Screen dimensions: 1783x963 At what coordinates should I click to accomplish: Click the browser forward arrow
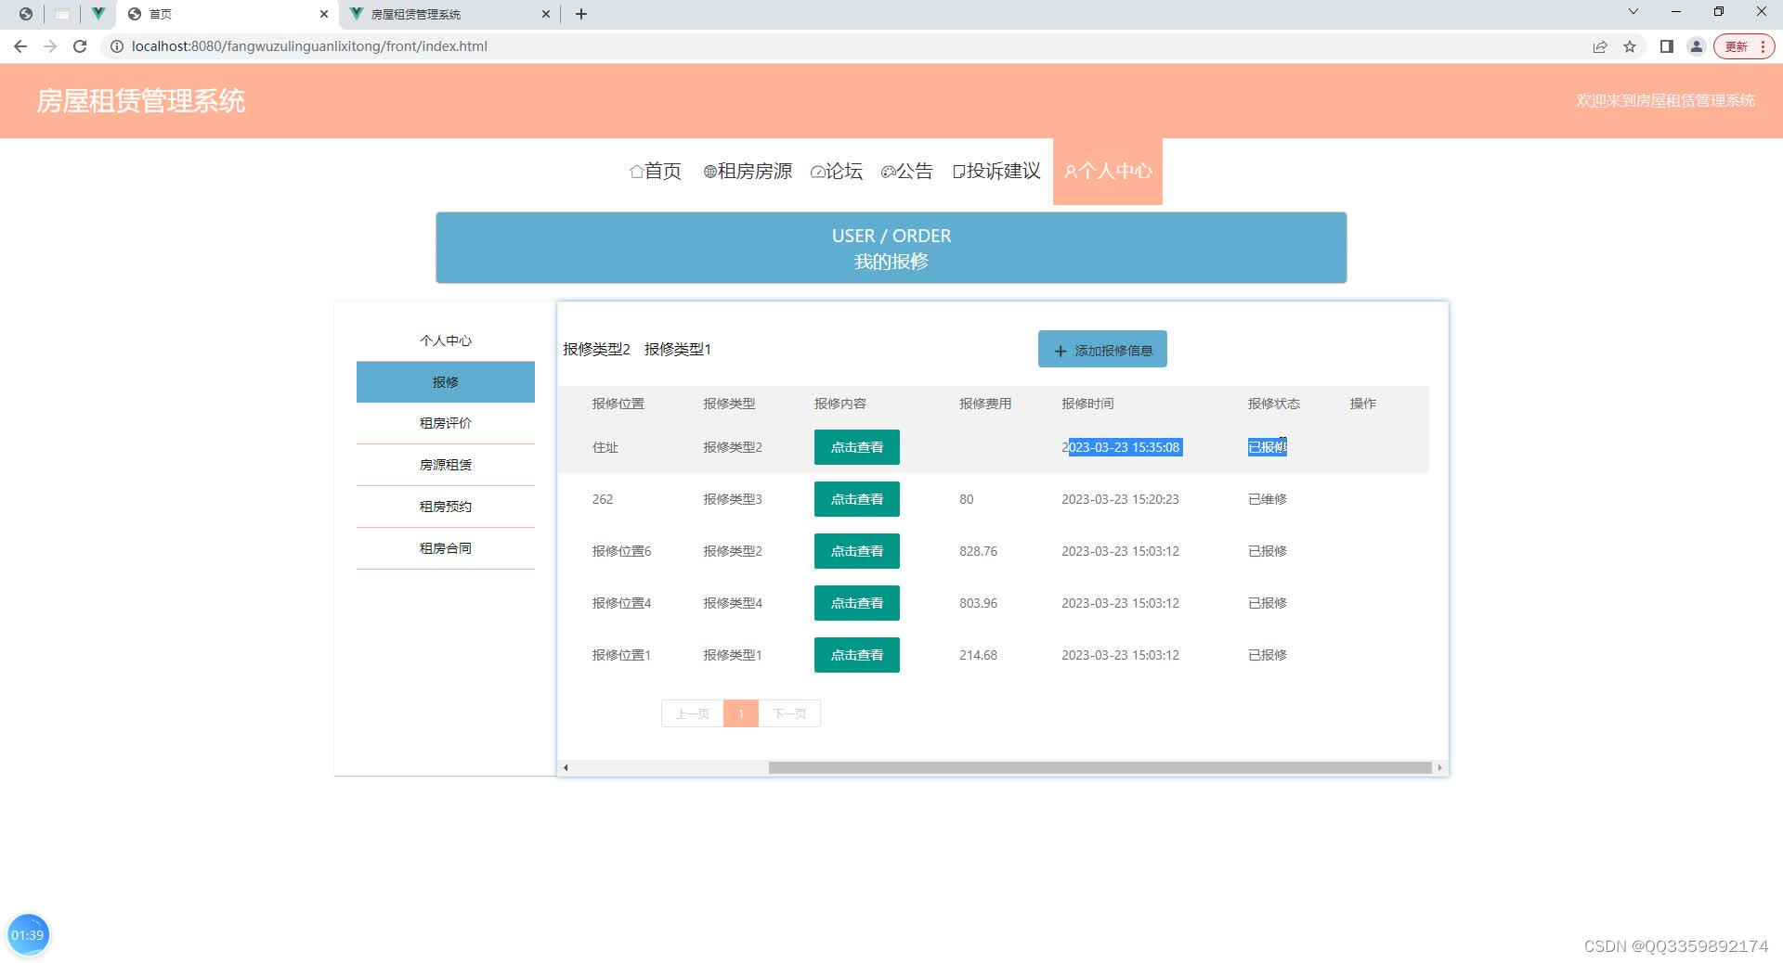click(50, 46)
